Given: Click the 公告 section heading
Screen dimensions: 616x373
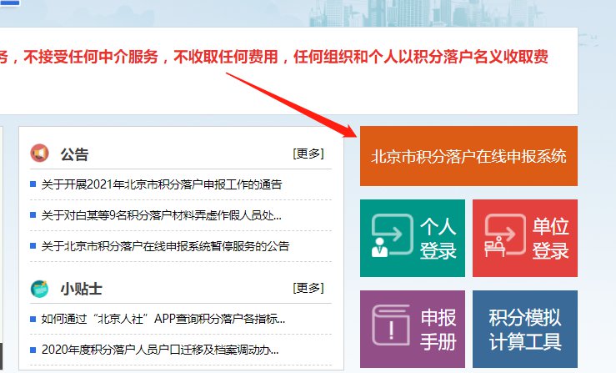Looking at the screenshot, I should tap(75, 154).
